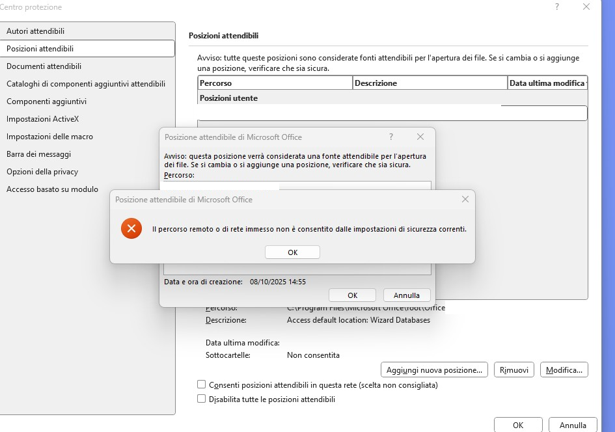Enable Consenti posizioni attendibili in questa rete

click(201, 385)
